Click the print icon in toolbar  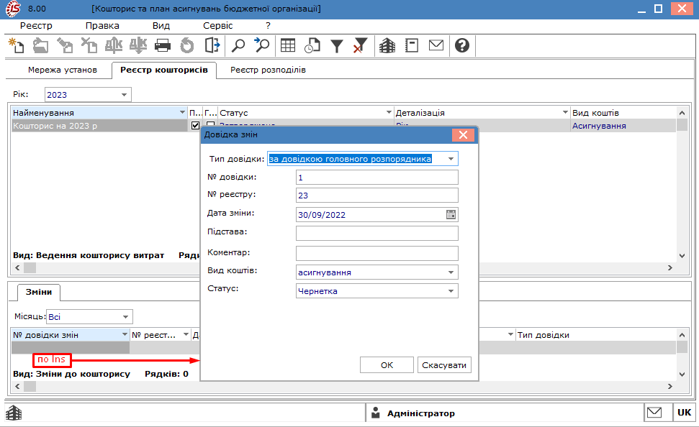pos(162,45)
